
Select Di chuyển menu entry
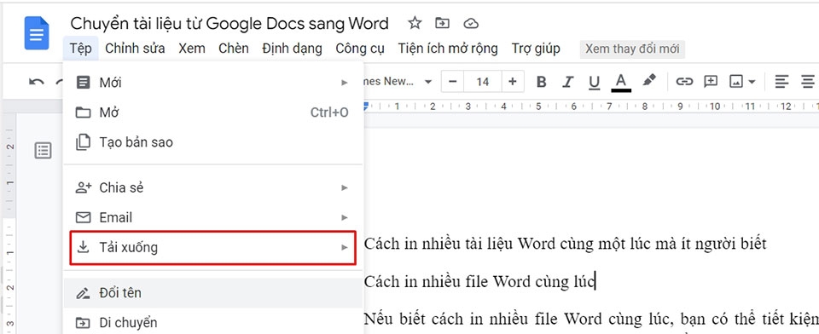pos(212,323)
